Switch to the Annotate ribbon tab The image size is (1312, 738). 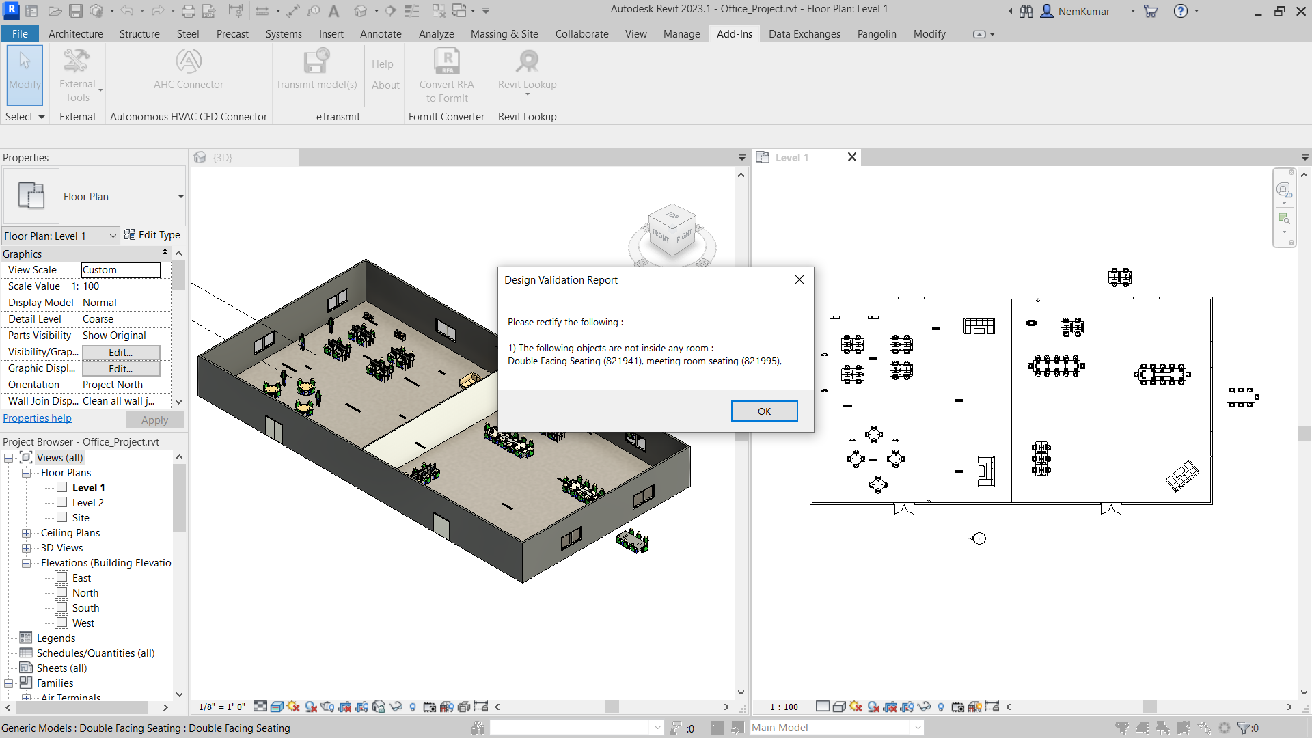coord(381,34)
